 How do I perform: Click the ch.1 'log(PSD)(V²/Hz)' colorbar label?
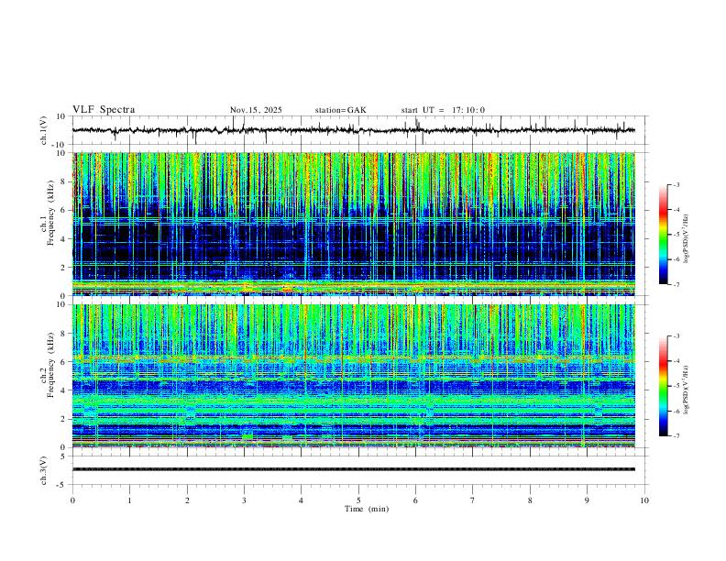[686, 238]
